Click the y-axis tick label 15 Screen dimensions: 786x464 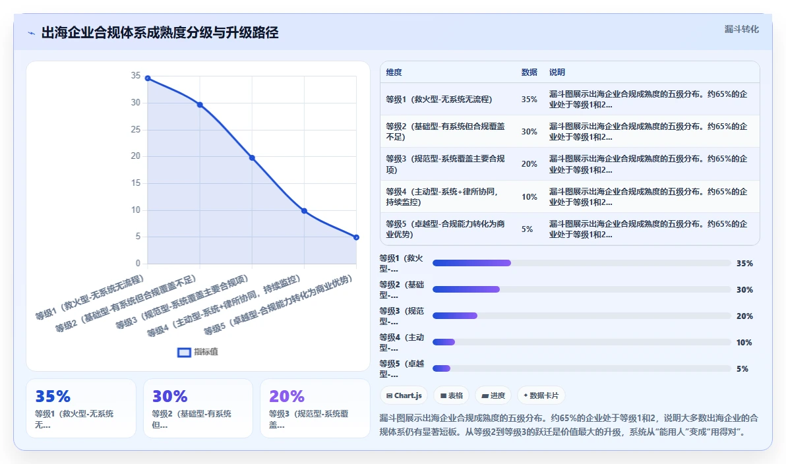coord(135,183)
